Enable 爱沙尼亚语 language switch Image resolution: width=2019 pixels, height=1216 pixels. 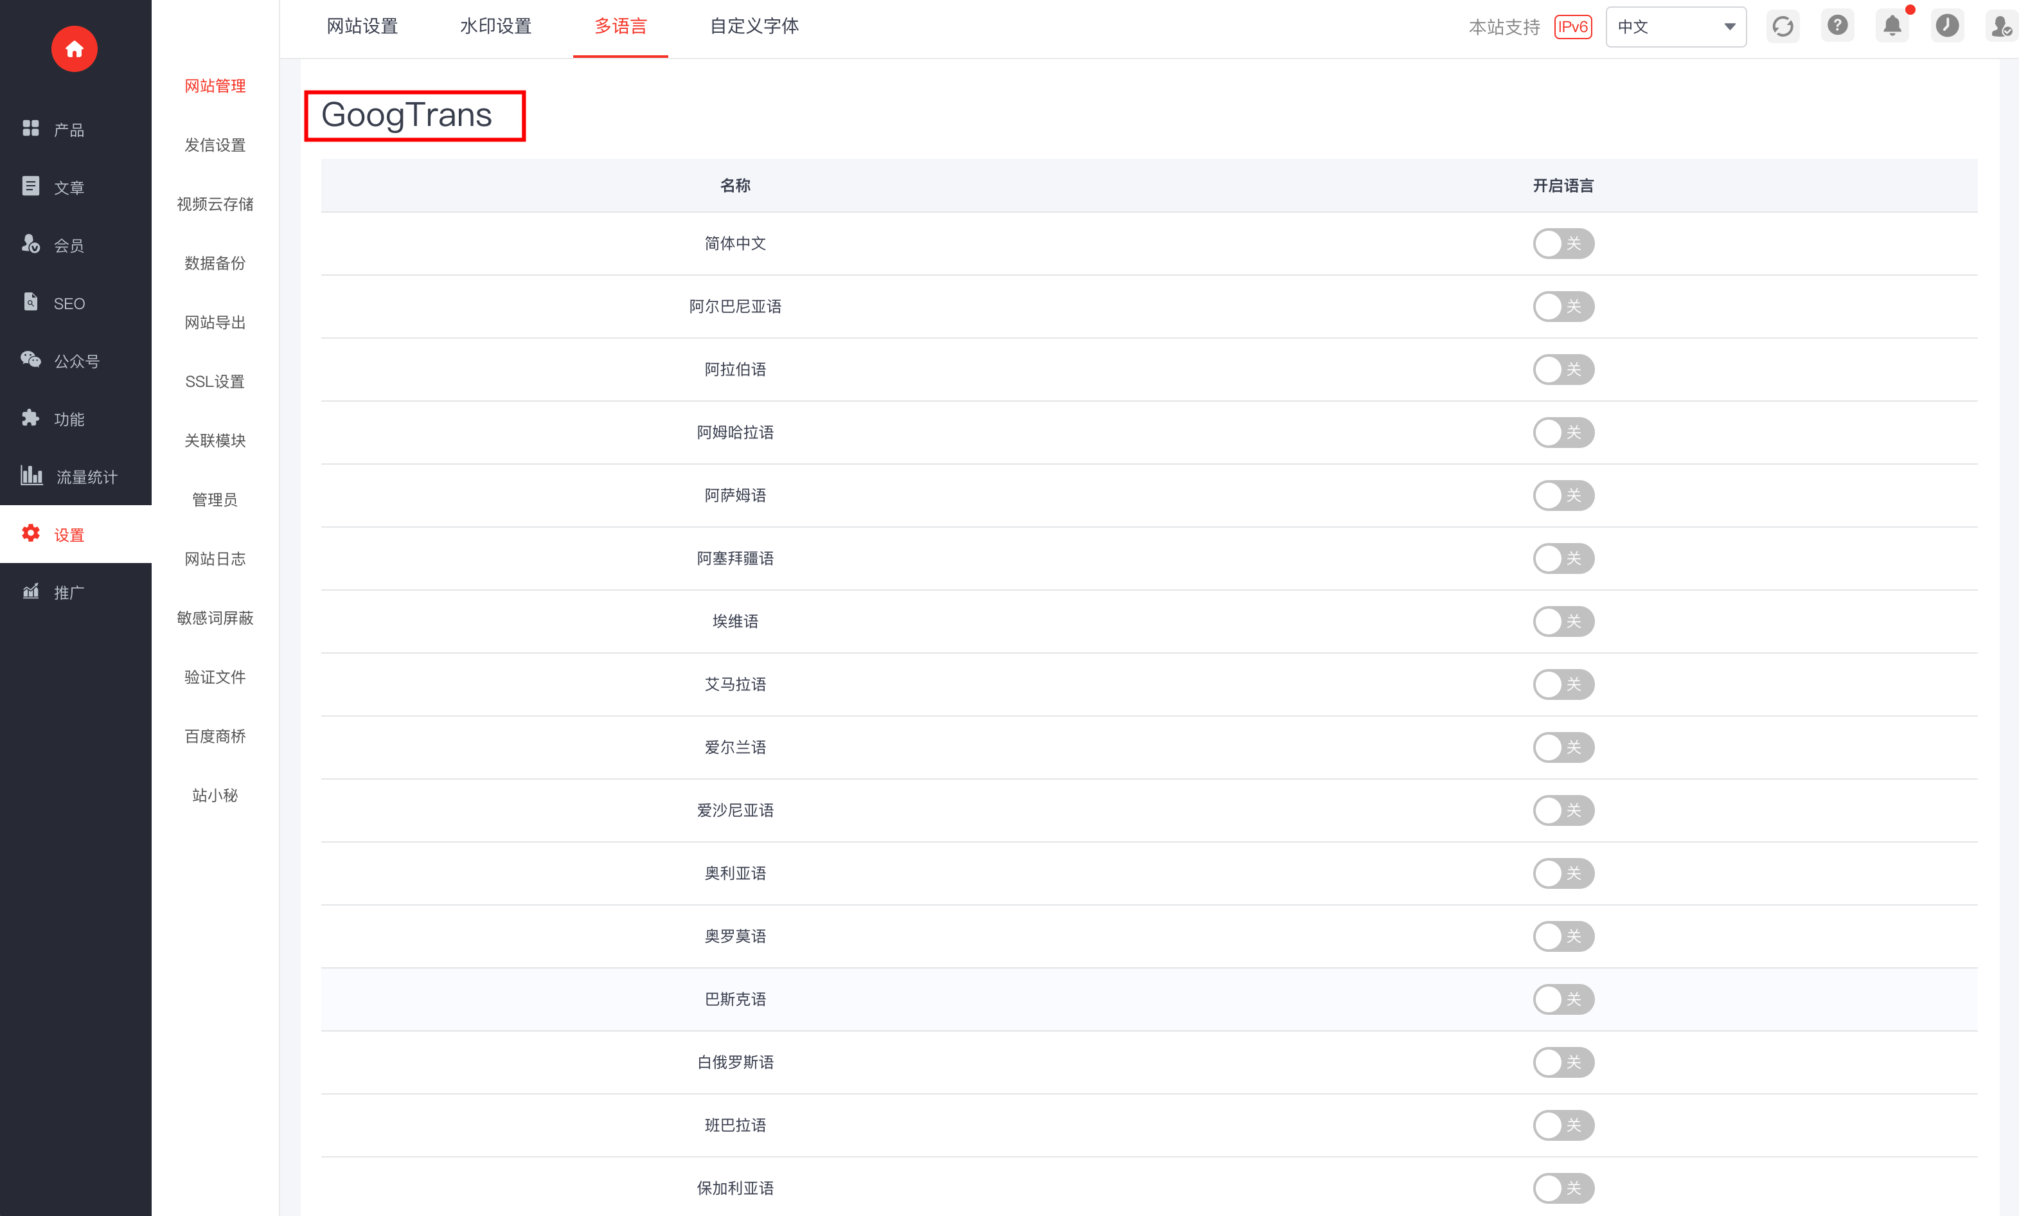pyautogui.click(x=1563, y=810)
